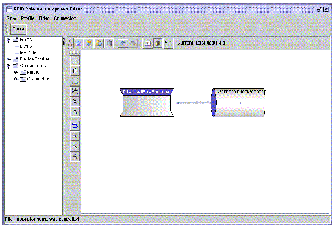Select the Components tree label
The image size is (335, 228).
(x=33, y=66)
